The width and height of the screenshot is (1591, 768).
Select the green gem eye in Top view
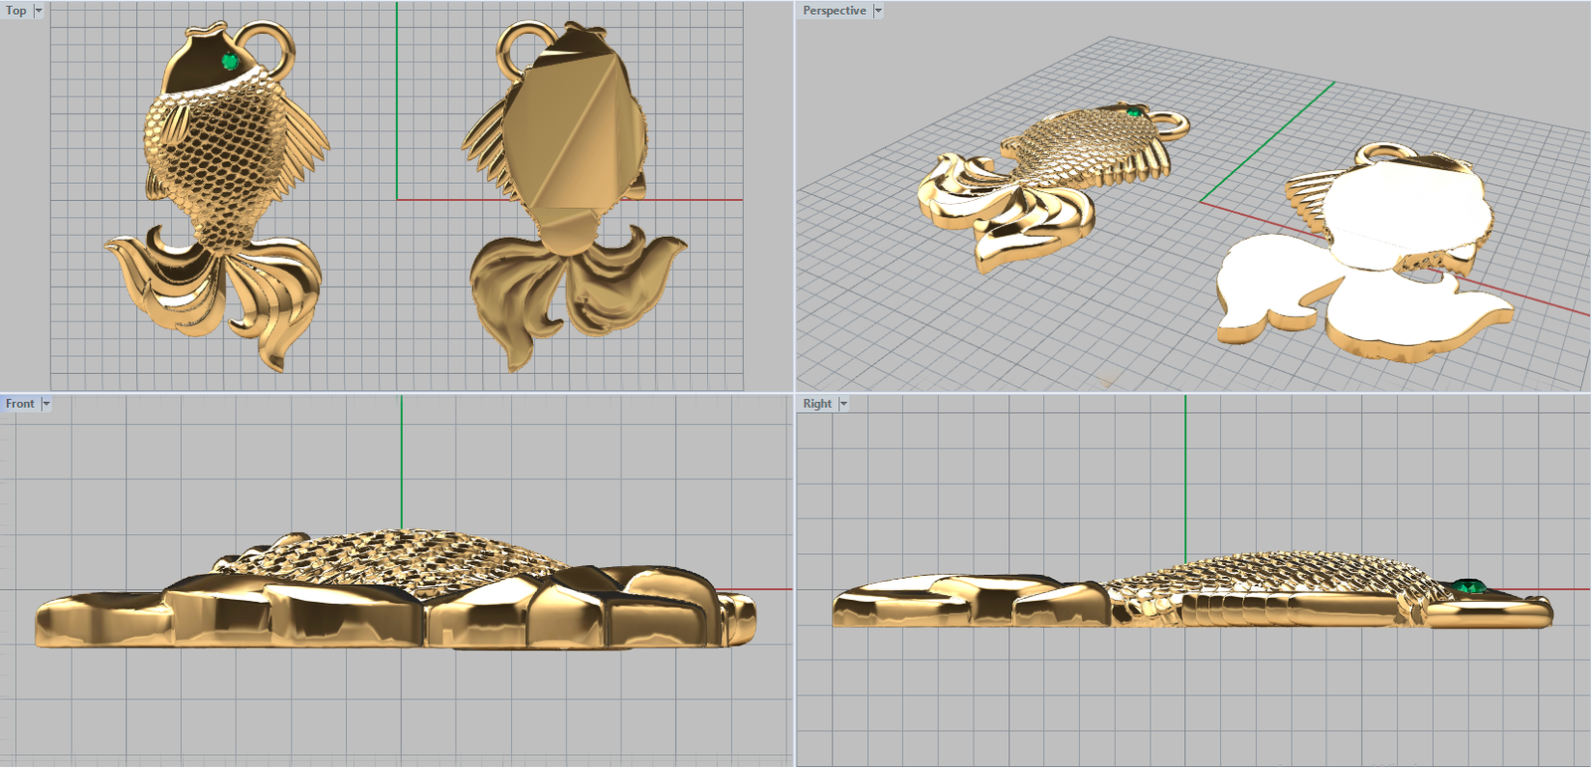pos(231,62)
